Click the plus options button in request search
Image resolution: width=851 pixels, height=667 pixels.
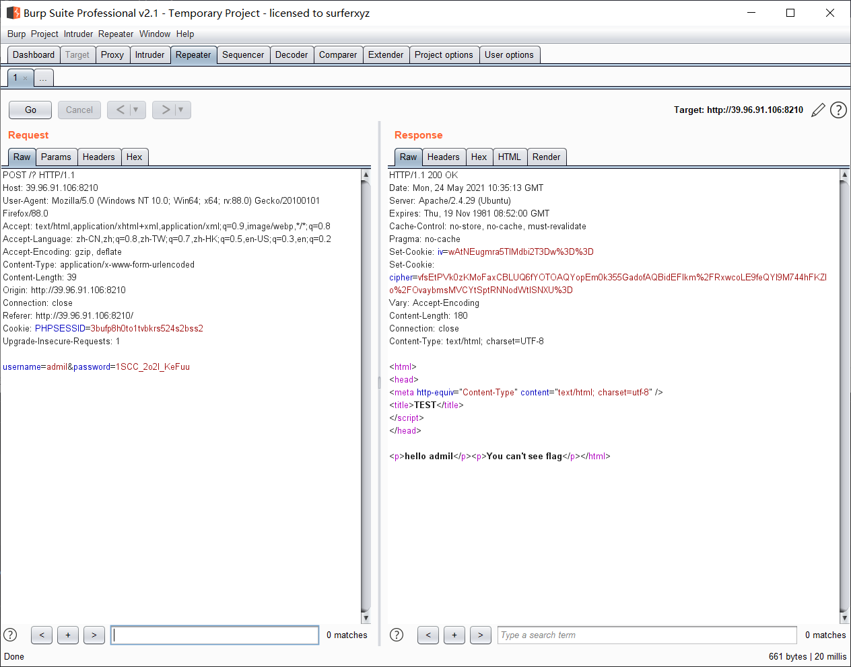[x=68, y=635]
